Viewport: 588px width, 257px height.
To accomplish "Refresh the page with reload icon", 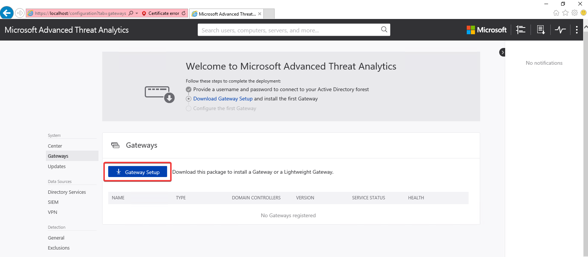I will (x=184, y=13).
